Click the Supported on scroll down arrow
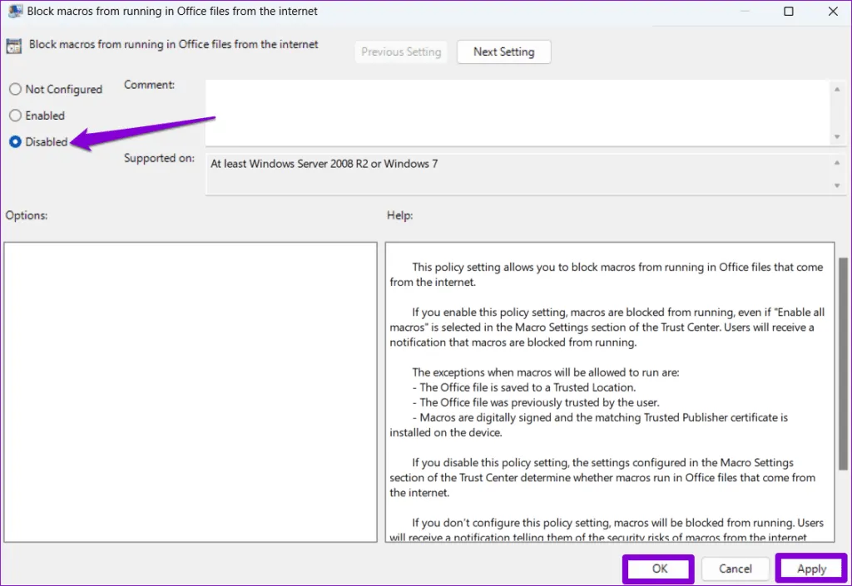The image size is (852, 586). (x=837, y=186)
